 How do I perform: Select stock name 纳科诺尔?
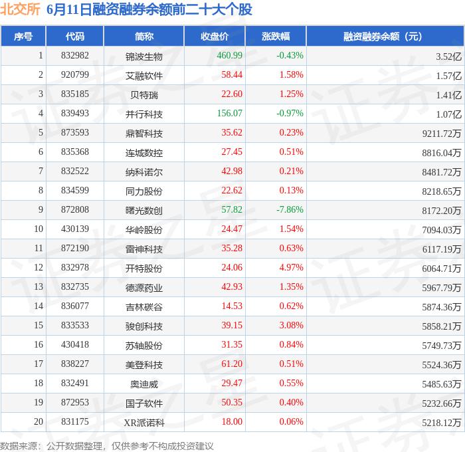coord(144,172)
